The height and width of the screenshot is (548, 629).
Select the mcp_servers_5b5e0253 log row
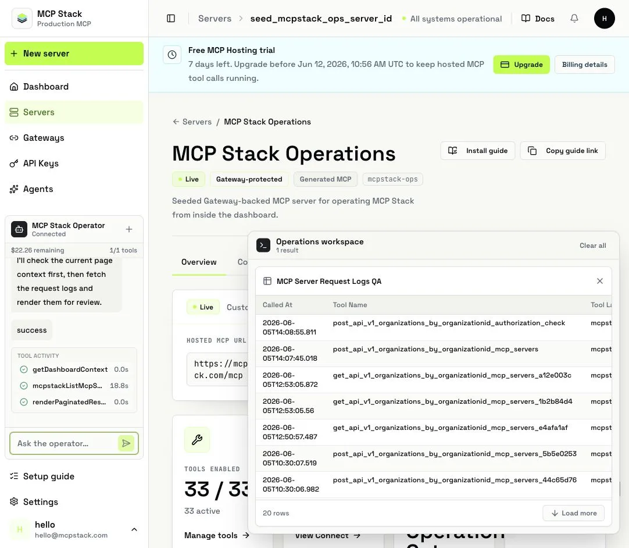[x=433, y=458]
